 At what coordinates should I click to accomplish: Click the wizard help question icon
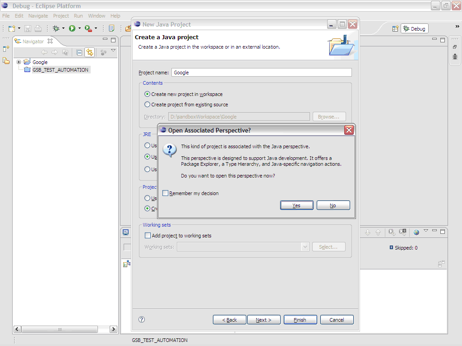coord(142,319)
